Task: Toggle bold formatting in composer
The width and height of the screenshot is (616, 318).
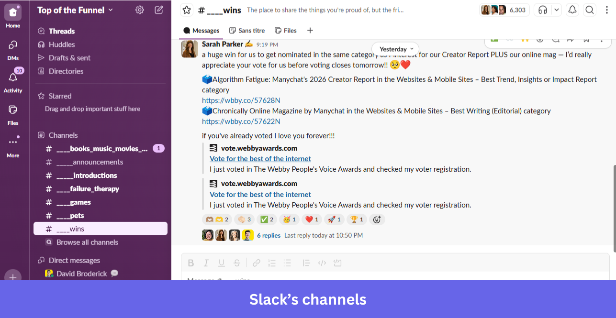Action: 190,263
